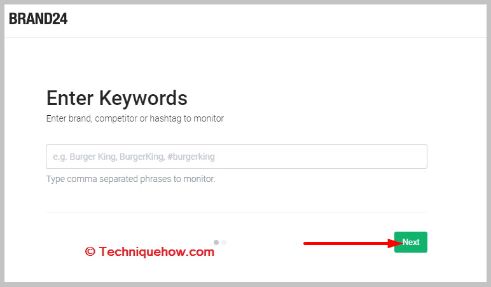Screen dimensions: 491x287
Task: Click the green Next button
Action: [410, 242]
